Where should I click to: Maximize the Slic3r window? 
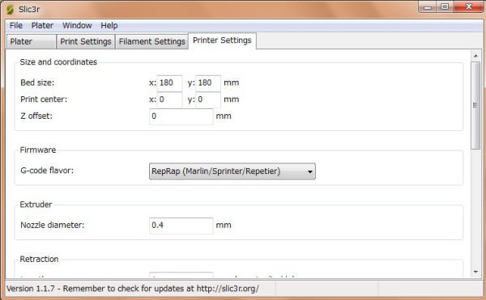click(x=445, y=6)
